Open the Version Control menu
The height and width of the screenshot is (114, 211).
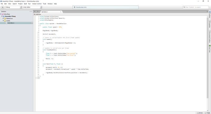[x=37, y=4]
